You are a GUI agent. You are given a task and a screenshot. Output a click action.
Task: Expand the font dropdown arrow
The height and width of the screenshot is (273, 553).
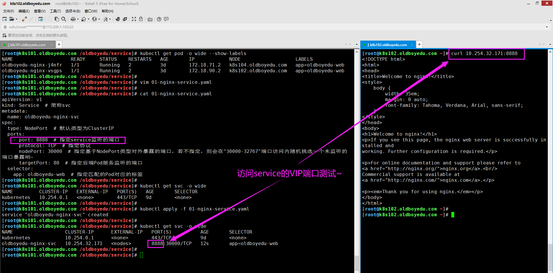tap(110, 19)
